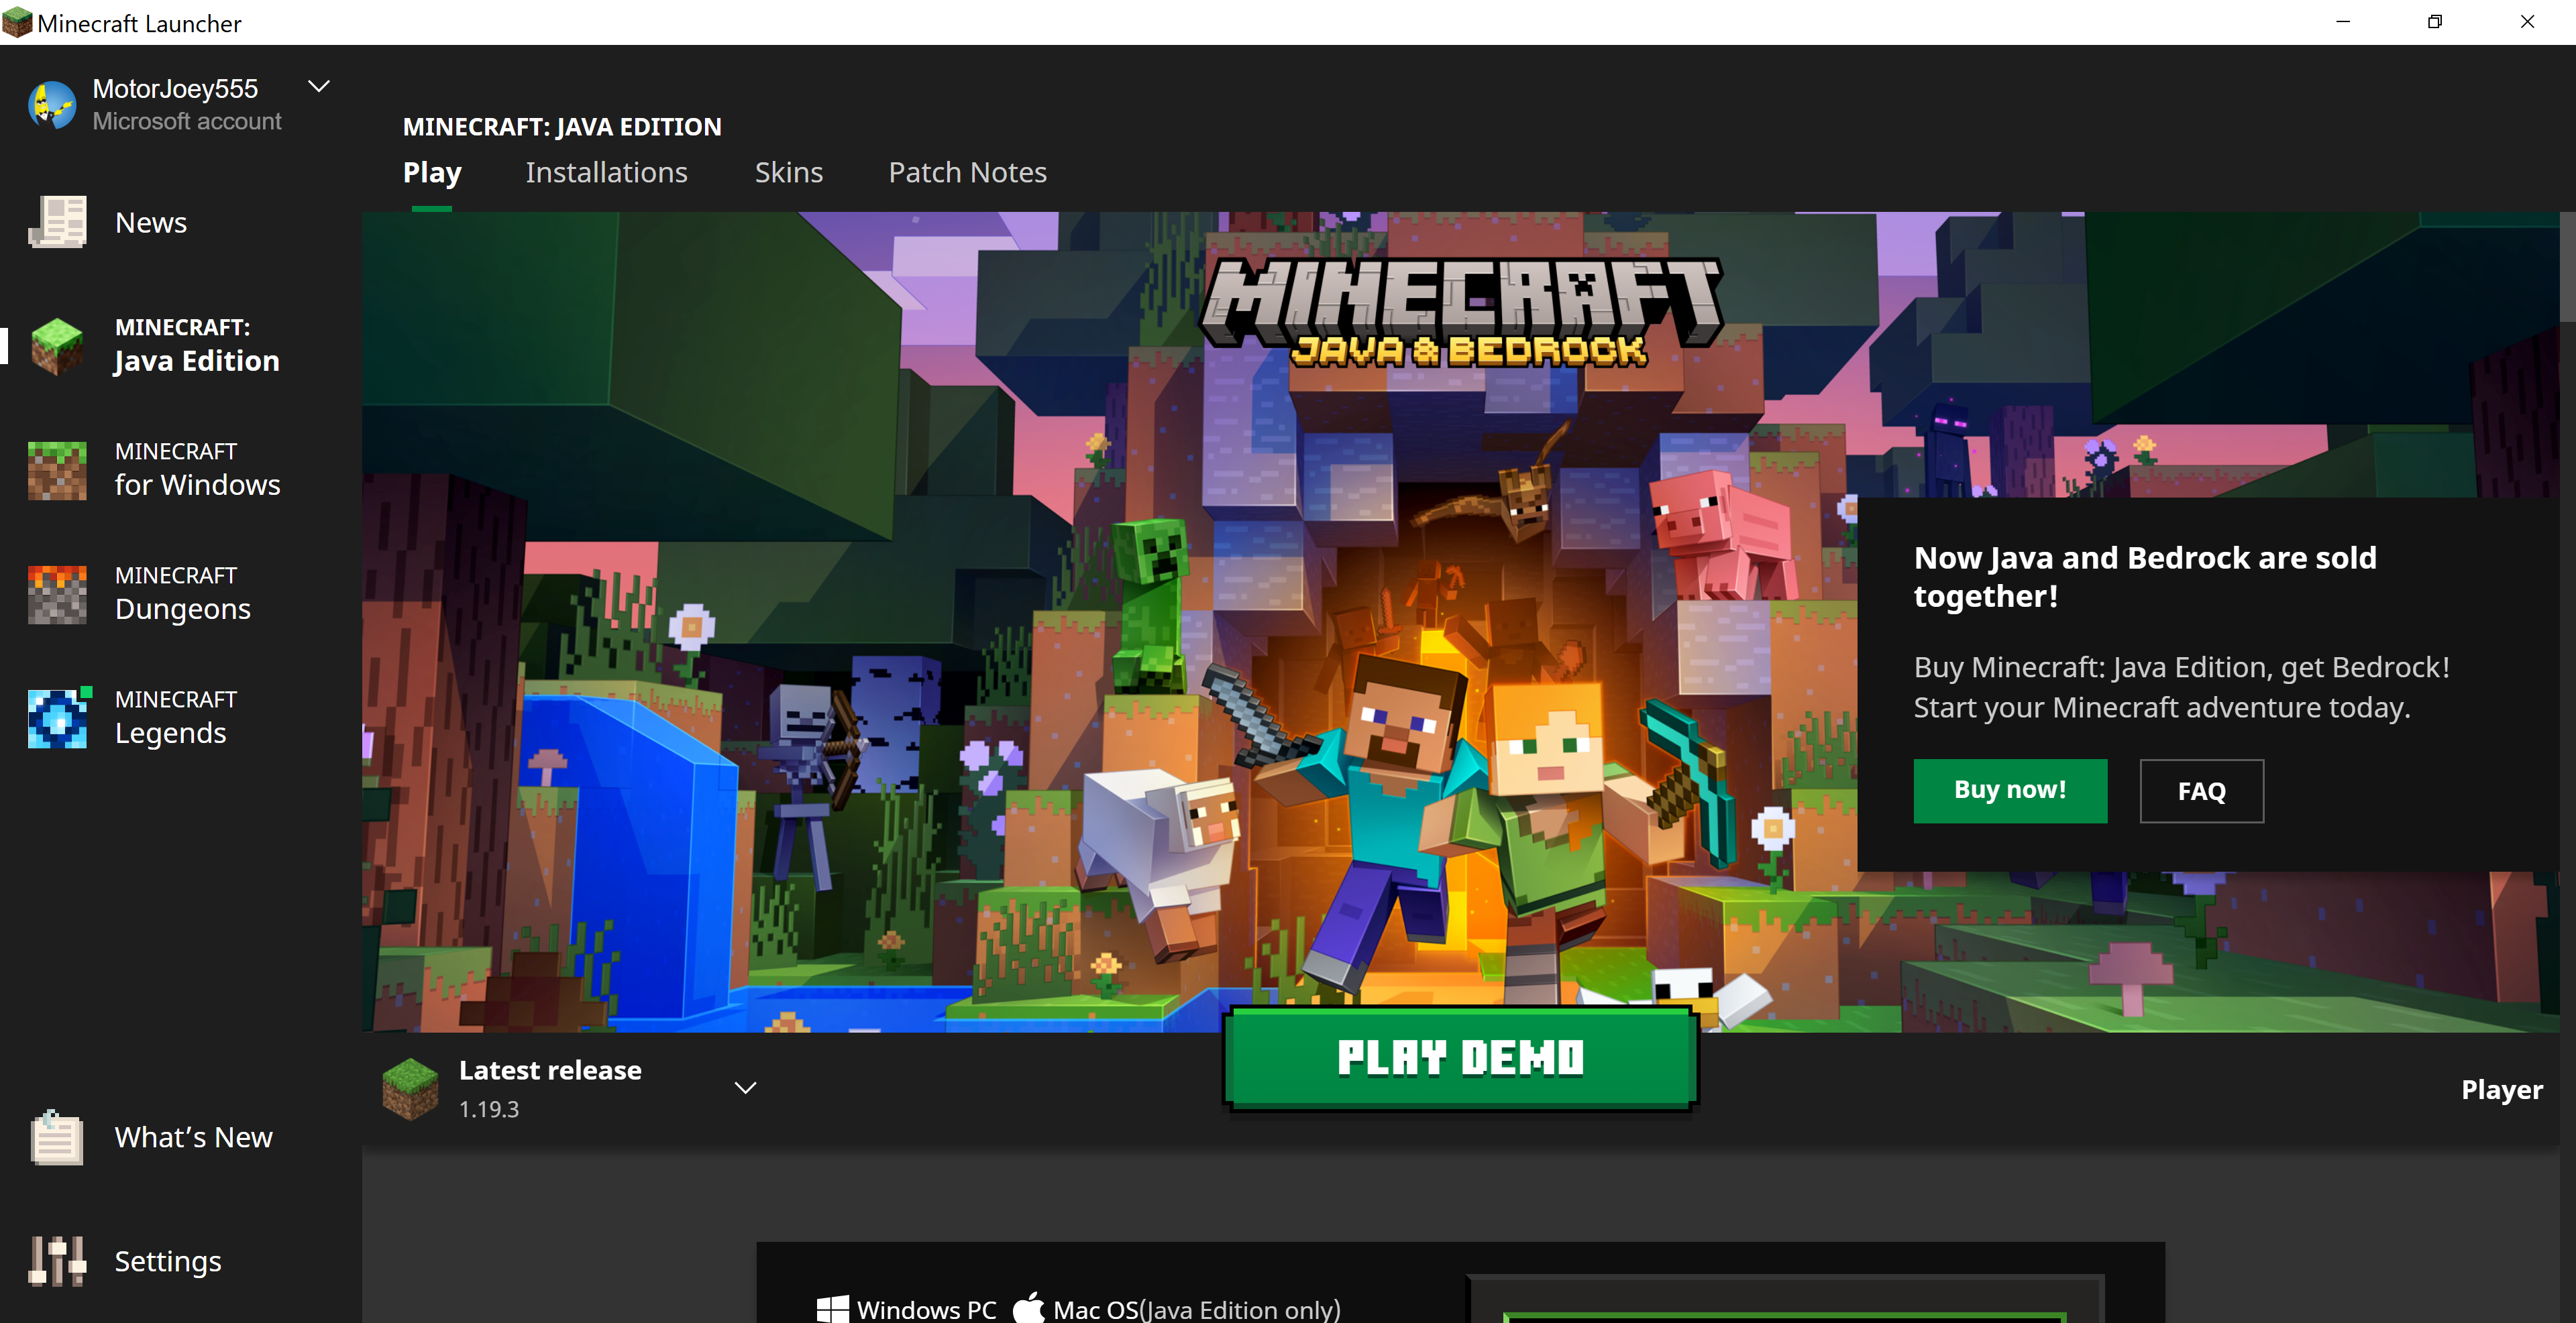Click 'Windows PC' platform text
This screenshot has width=2576, height=1323.
[x=926, y=1309]
